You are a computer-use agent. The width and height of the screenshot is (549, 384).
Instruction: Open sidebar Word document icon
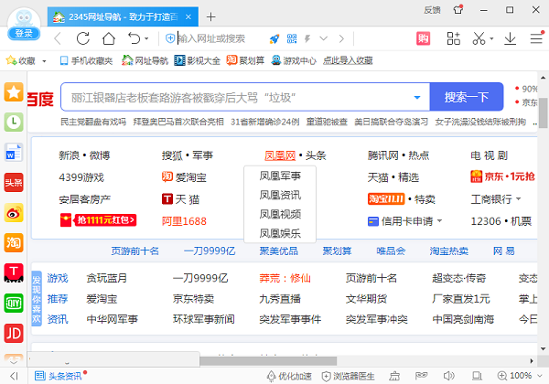[x=14, y=153]
